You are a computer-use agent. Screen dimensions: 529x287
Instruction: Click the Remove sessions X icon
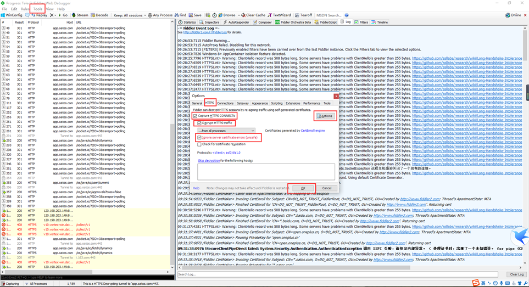(52, 15)
